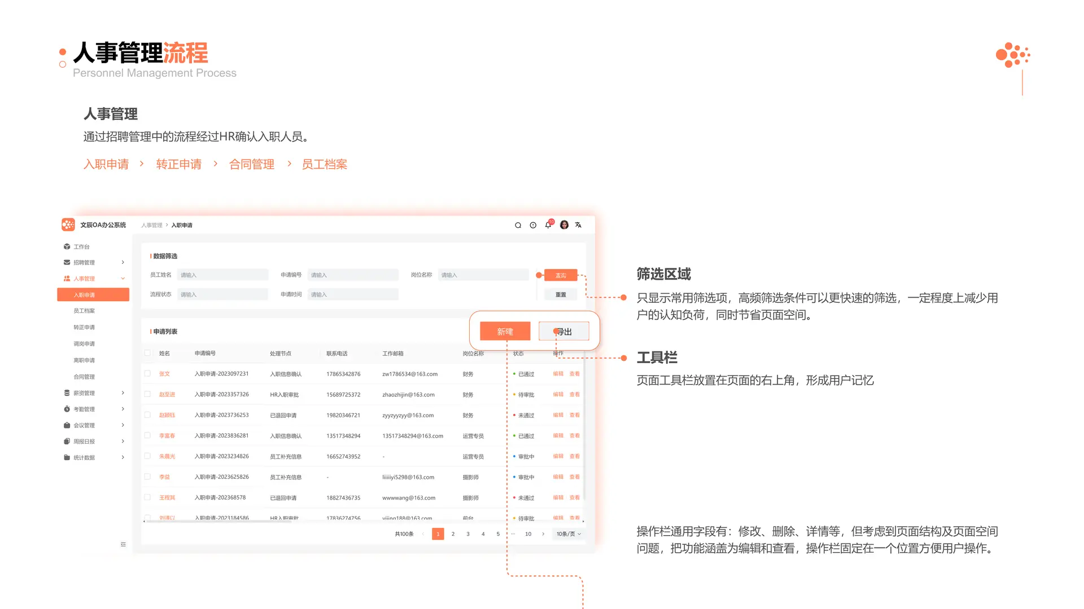Click 编辑 link in 张文 row
Image resolution: width=1084 pixels, height=609 pixels.
point(558,374)
